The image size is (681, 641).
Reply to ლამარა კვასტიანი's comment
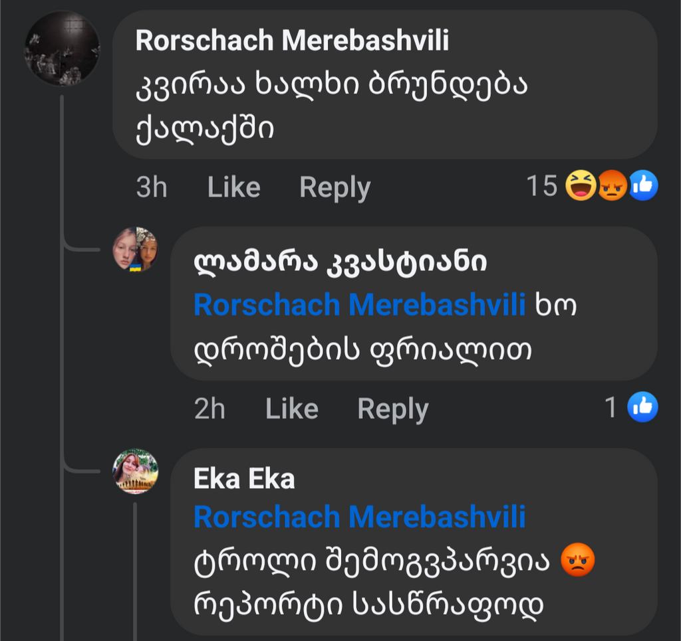click(x=392, y=409)
